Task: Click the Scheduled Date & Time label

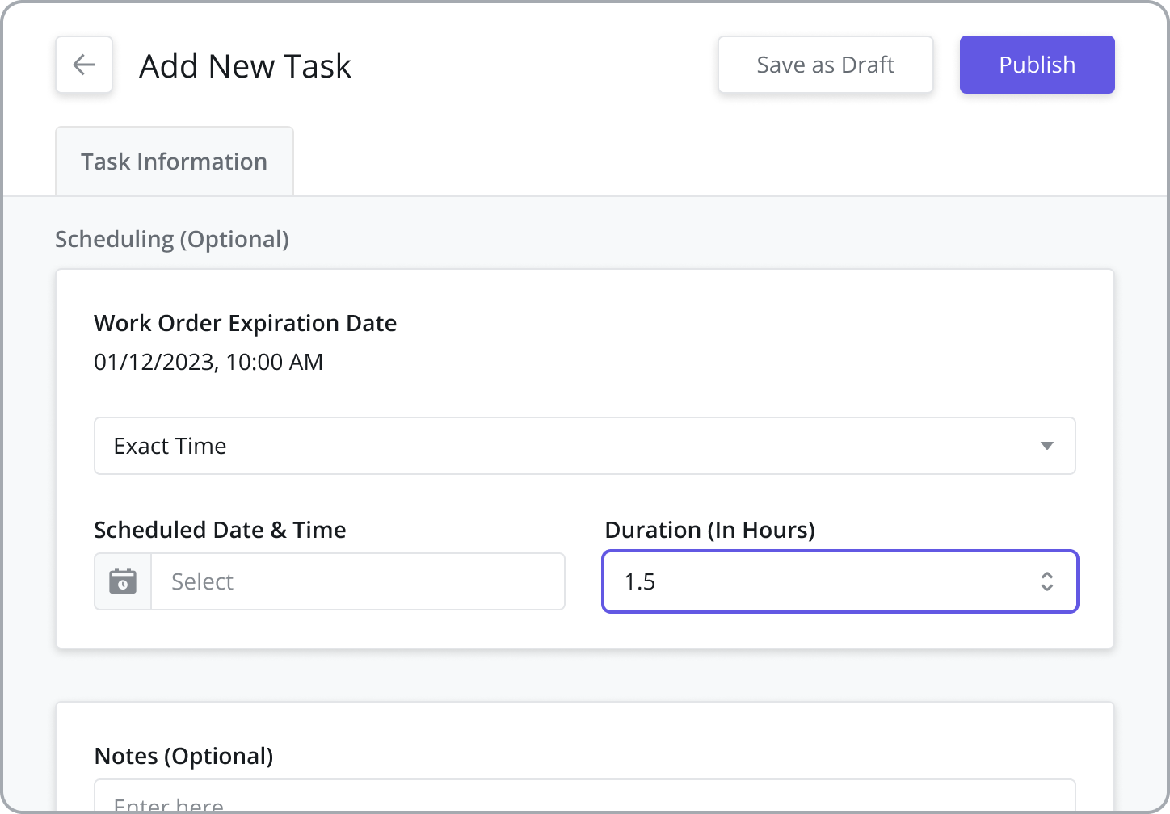Action: (x=221, y=530)
